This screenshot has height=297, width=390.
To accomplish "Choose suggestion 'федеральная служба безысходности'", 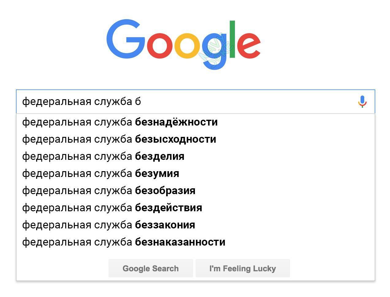I will coord(119,139).
